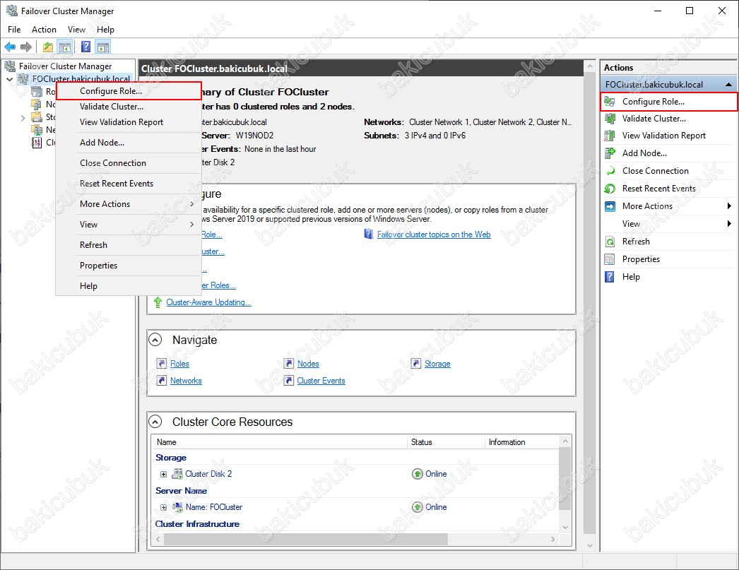The image size is (739, 570).
Task: Click the Storage shortcut icon under Navigate
Action: [x=415, y=363]
